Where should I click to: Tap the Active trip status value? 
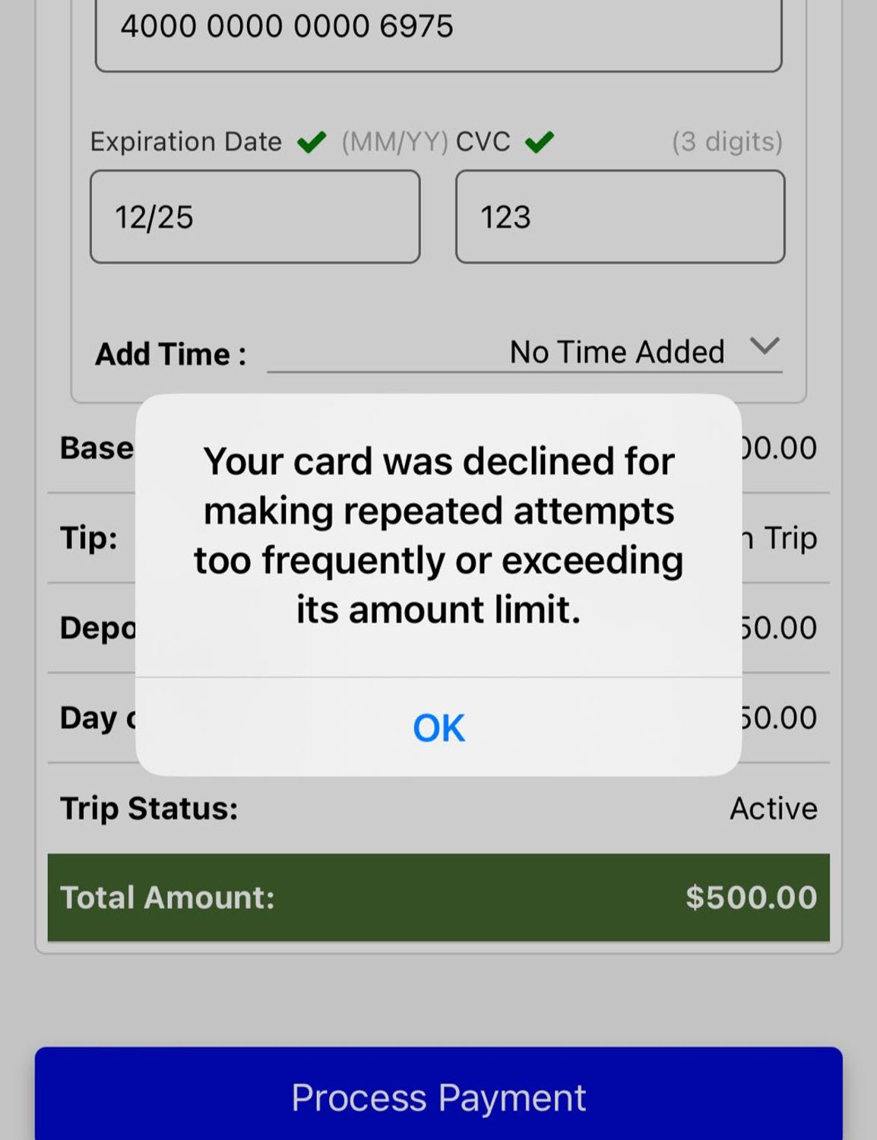(773, 808)
